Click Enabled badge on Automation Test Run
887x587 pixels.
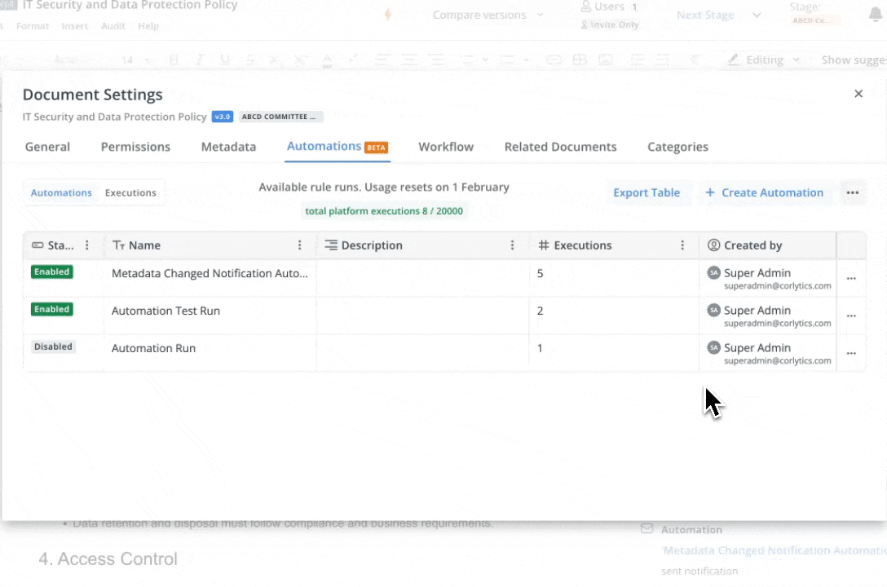pyautogui.click(x=52, y=310)
